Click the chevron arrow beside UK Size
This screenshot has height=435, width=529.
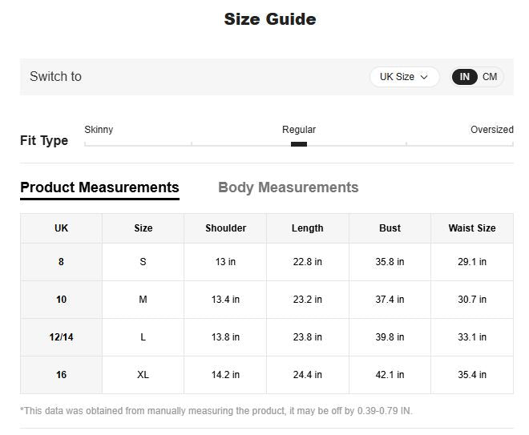coord(425,77)
